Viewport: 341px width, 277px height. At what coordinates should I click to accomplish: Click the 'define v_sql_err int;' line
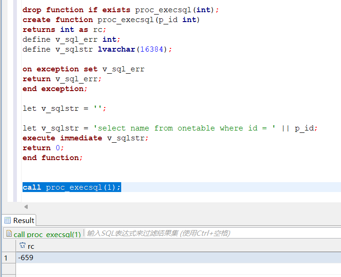point(71,39)
